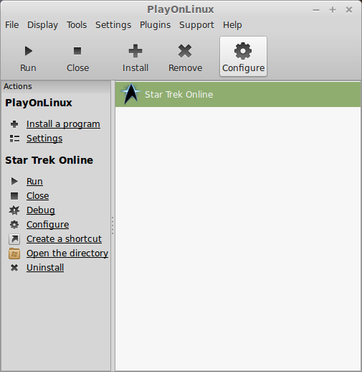Click the Install plus toolbar icon
362x372 pixels.
tap(135, 51)
